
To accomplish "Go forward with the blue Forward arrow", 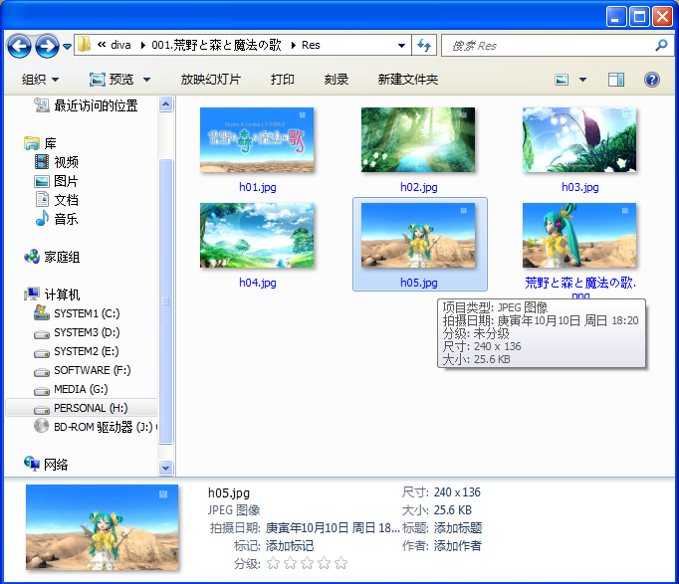I will point(47,46).
